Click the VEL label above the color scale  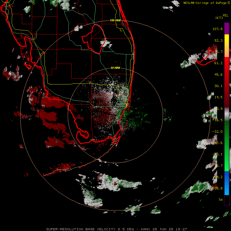click(x=225, y=15)
